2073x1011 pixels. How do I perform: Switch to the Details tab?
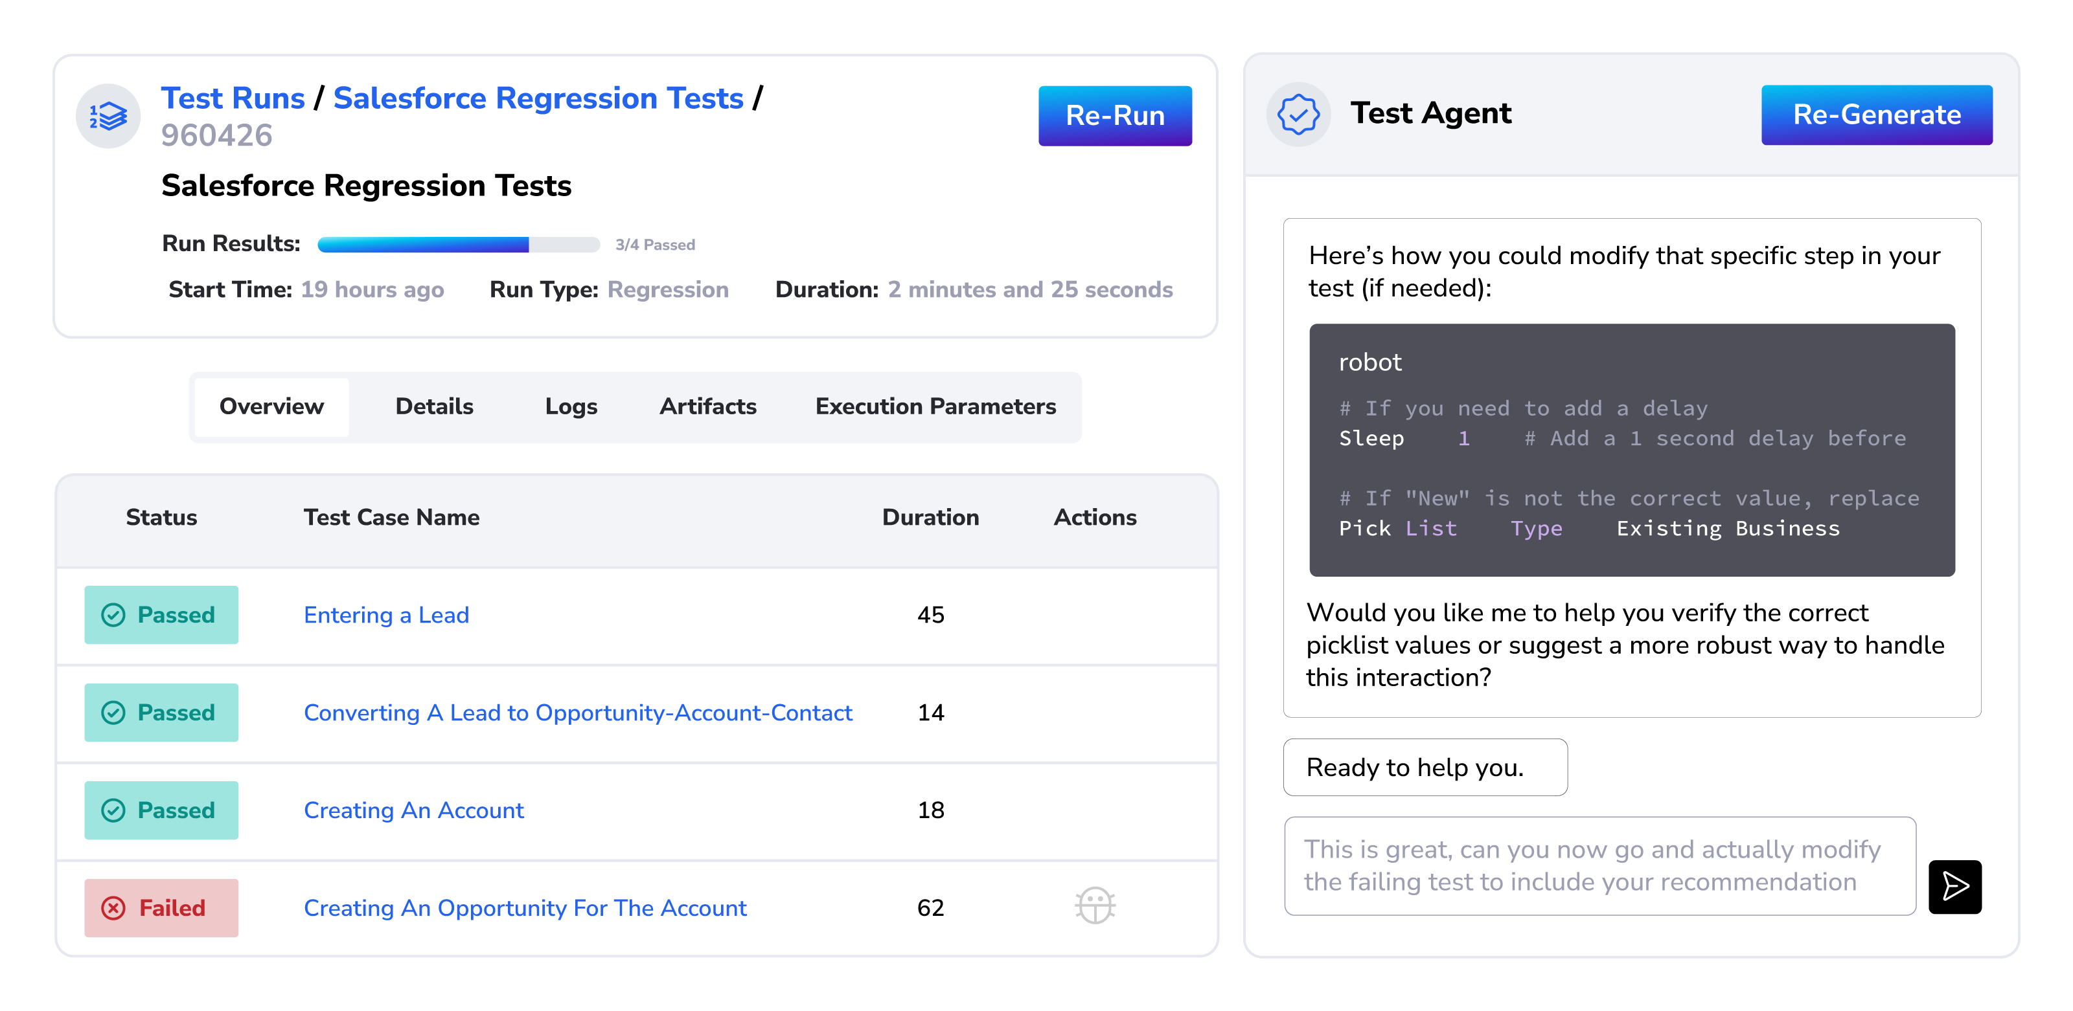point(434,406)
